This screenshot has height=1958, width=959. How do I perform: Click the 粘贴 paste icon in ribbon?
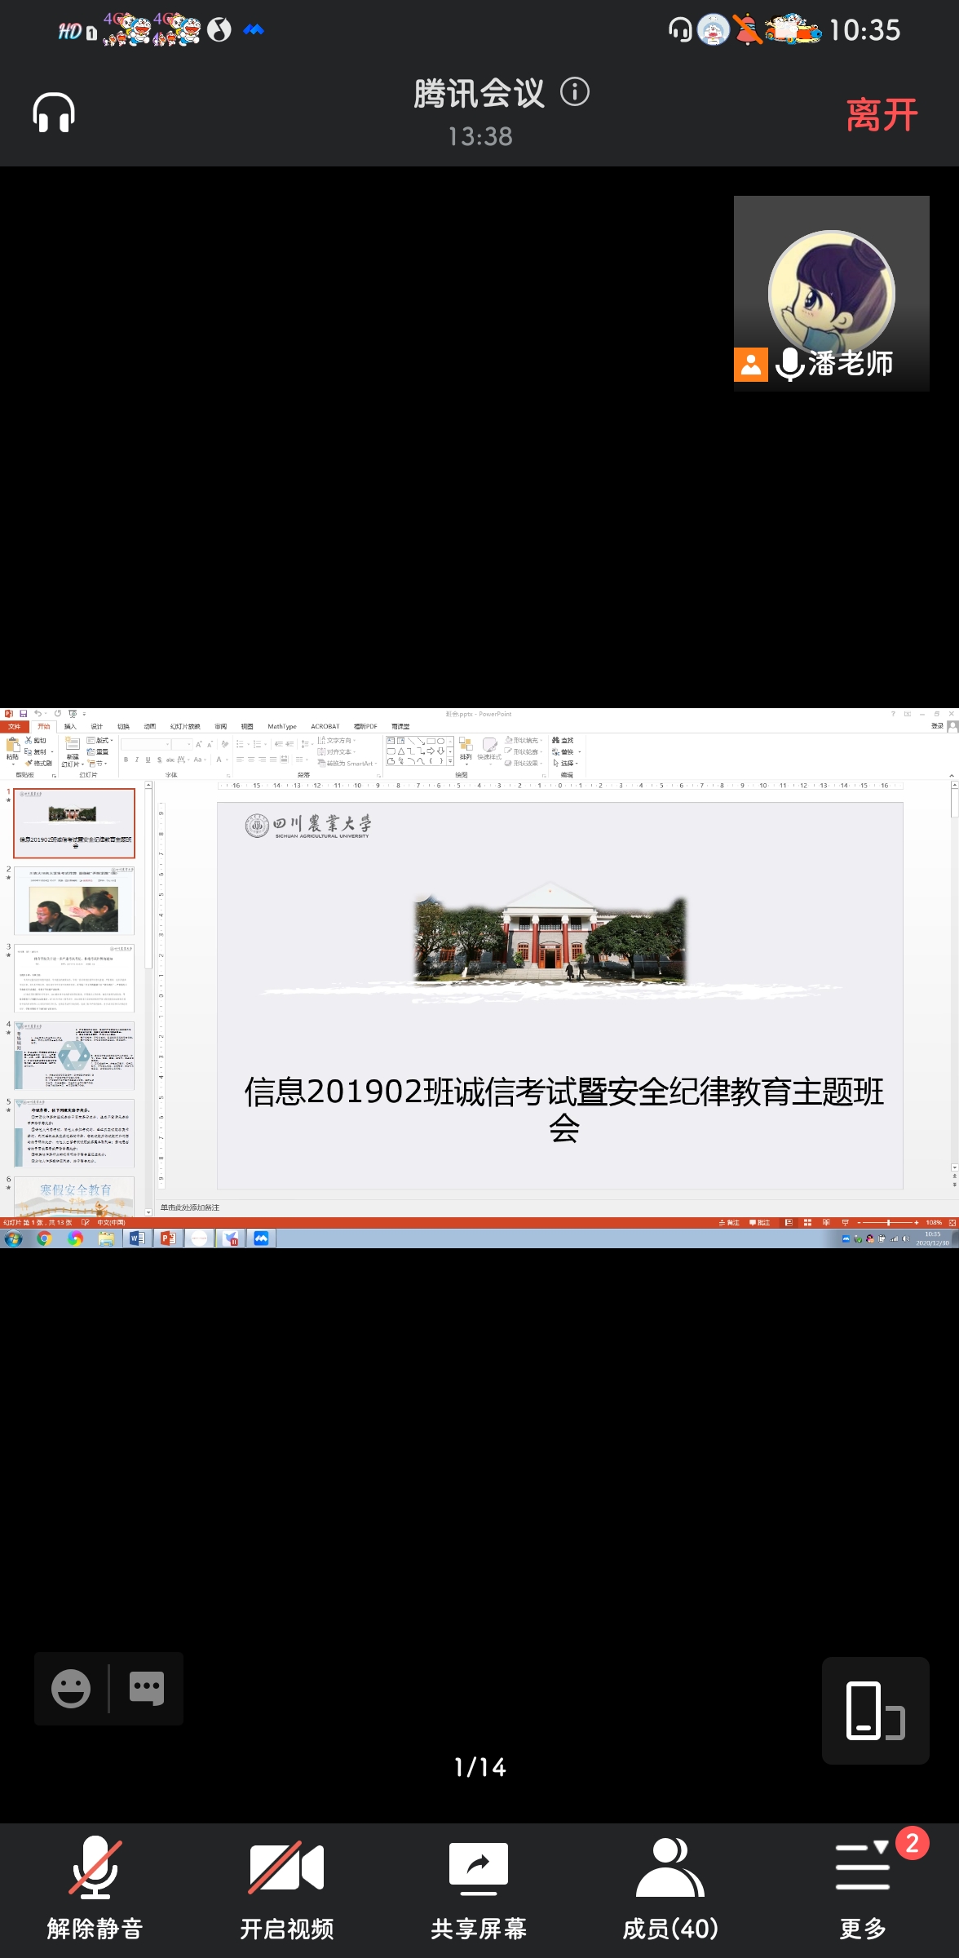[12, 747]
